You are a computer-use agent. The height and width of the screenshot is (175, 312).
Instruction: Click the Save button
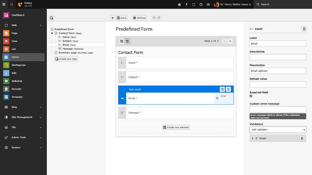point(122,18)
